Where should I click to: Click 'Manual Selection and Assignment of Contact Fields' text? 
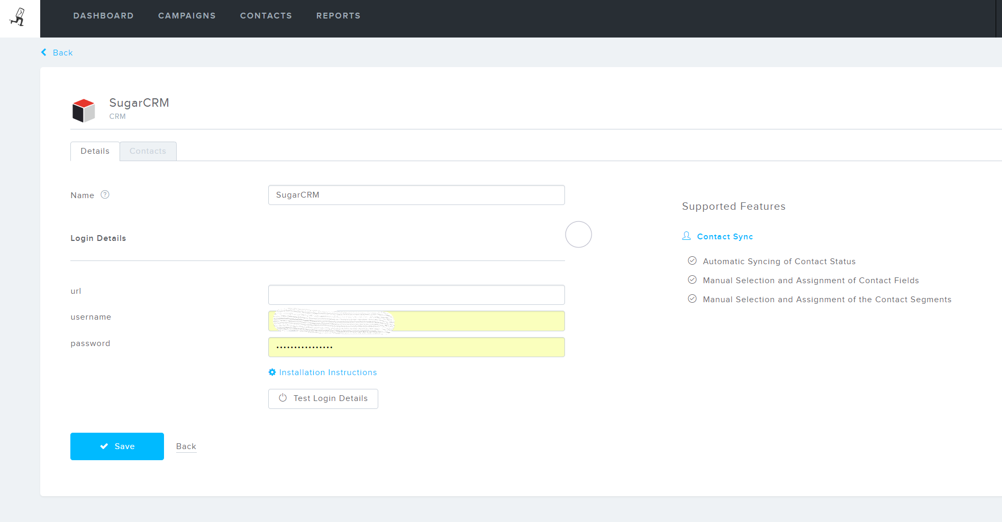[811, 281]
